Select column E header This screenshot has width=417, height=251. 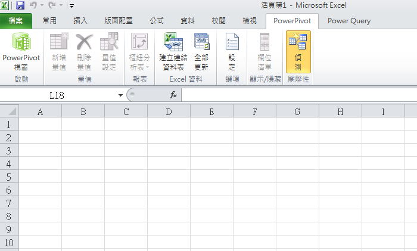pos(211,111)
